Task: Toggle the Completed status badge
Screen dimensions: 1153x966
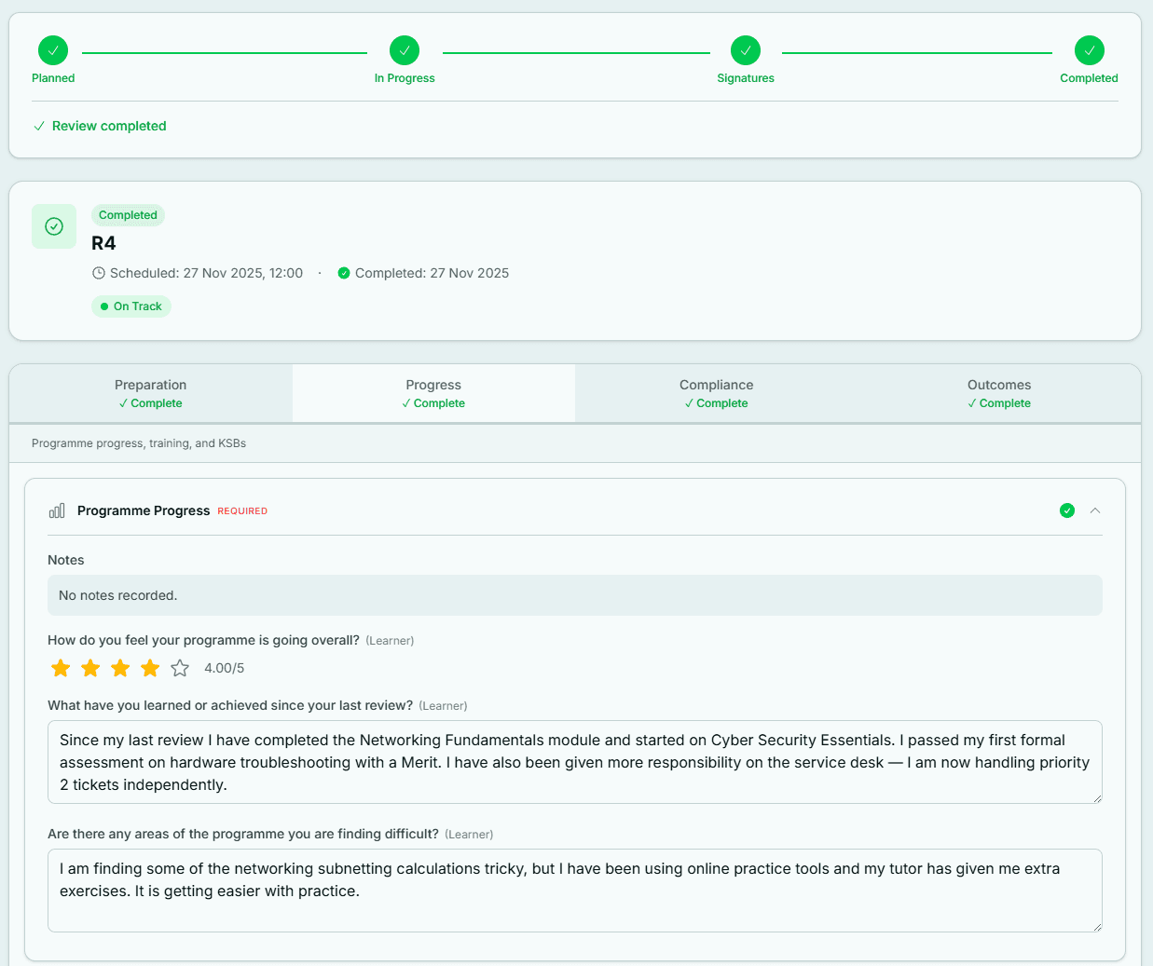Action: coord(128,215)
